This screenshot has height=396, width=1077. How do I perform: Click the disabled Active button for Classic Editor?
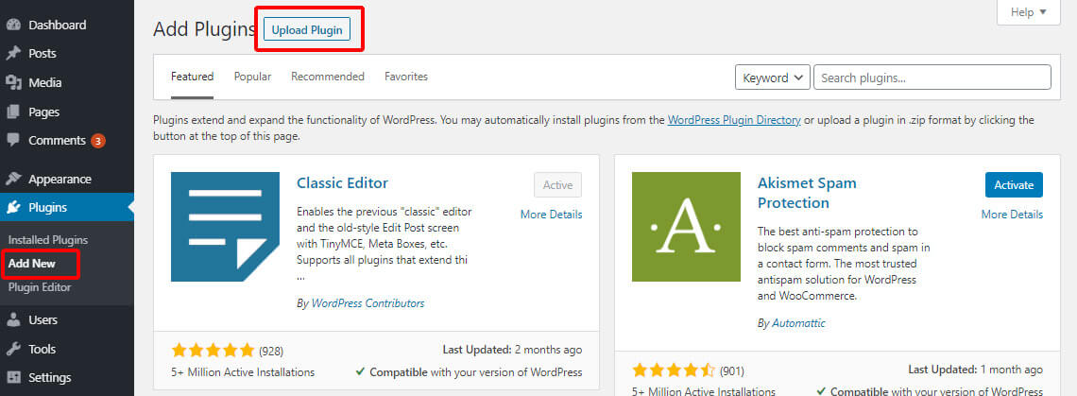pyautogui.click(x=557, y=185)
